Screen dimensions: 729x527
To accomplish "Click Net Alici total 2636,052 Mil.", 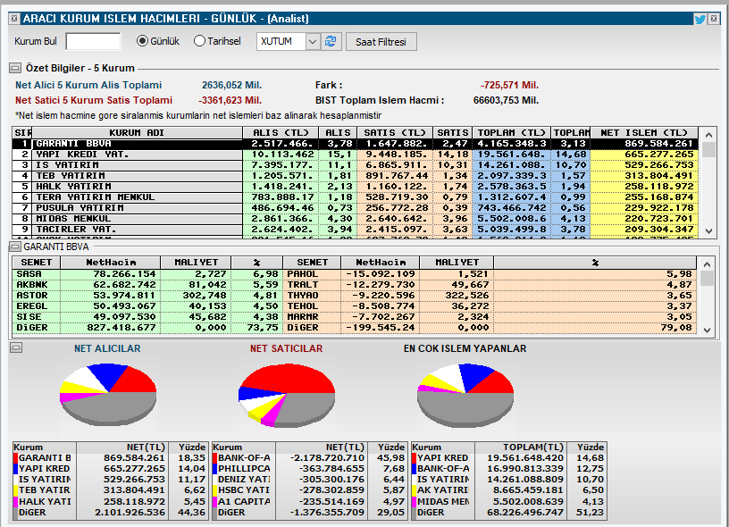I will coord(232,86).
